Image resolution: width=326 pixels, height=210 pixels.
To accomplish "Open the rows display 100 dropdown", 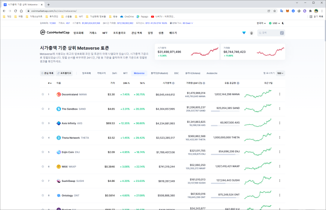I will pyautogui.click(x=280, y=73).
